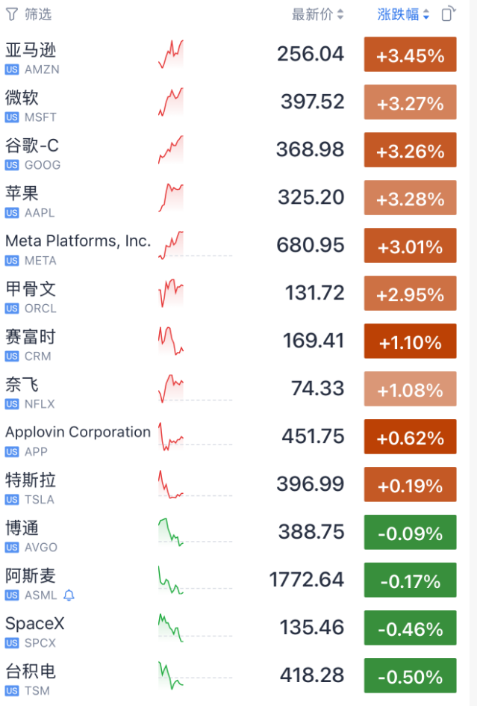Open the Meta Platforms, Inc. stock row
This screenshot has width=477, height=706.
pyautogui.click(x=231, y=246)
